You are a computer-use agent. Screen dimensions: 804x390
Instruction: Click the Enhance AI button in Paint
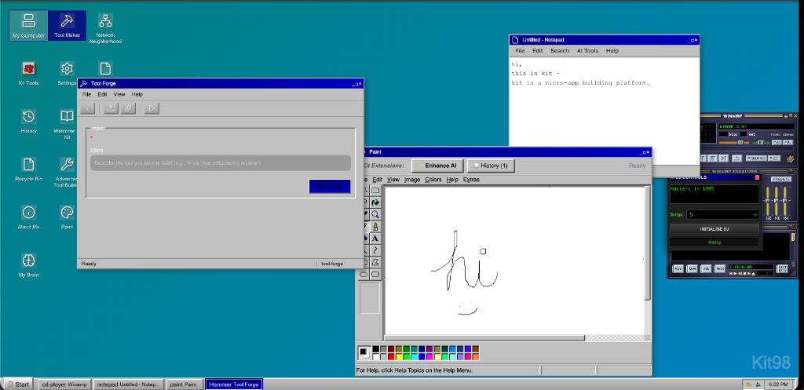pos(437,166)
